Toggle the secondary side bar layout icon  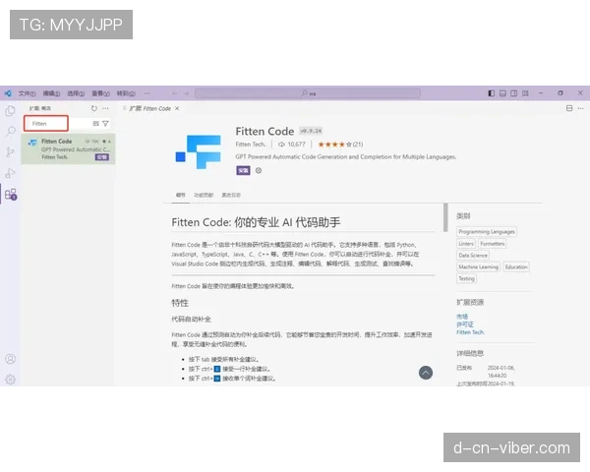tap(514, 93)
